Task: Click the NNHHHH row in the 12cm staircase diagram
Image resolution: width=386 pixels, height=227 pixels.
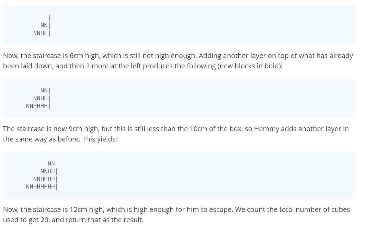Action: click(45, 179)
